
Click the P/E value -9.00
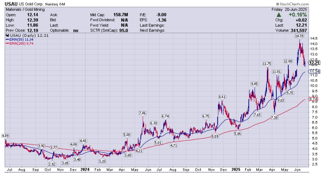tap(161, 15)
